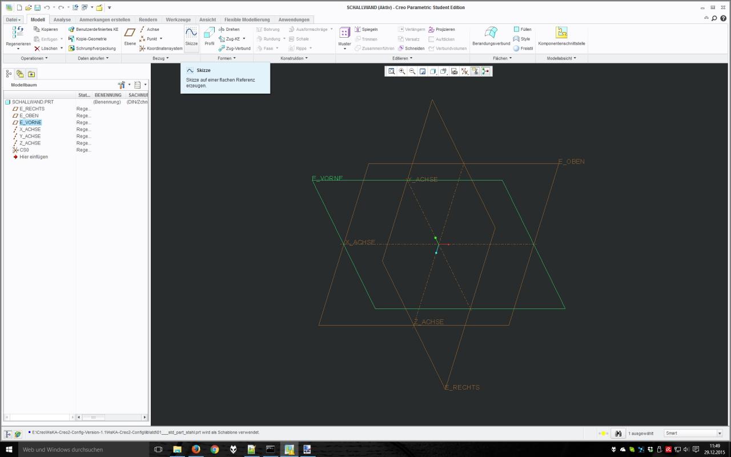Screen dimensions: 731x457
Task: Click the Profil extrude tool
Action: point(210,37)
